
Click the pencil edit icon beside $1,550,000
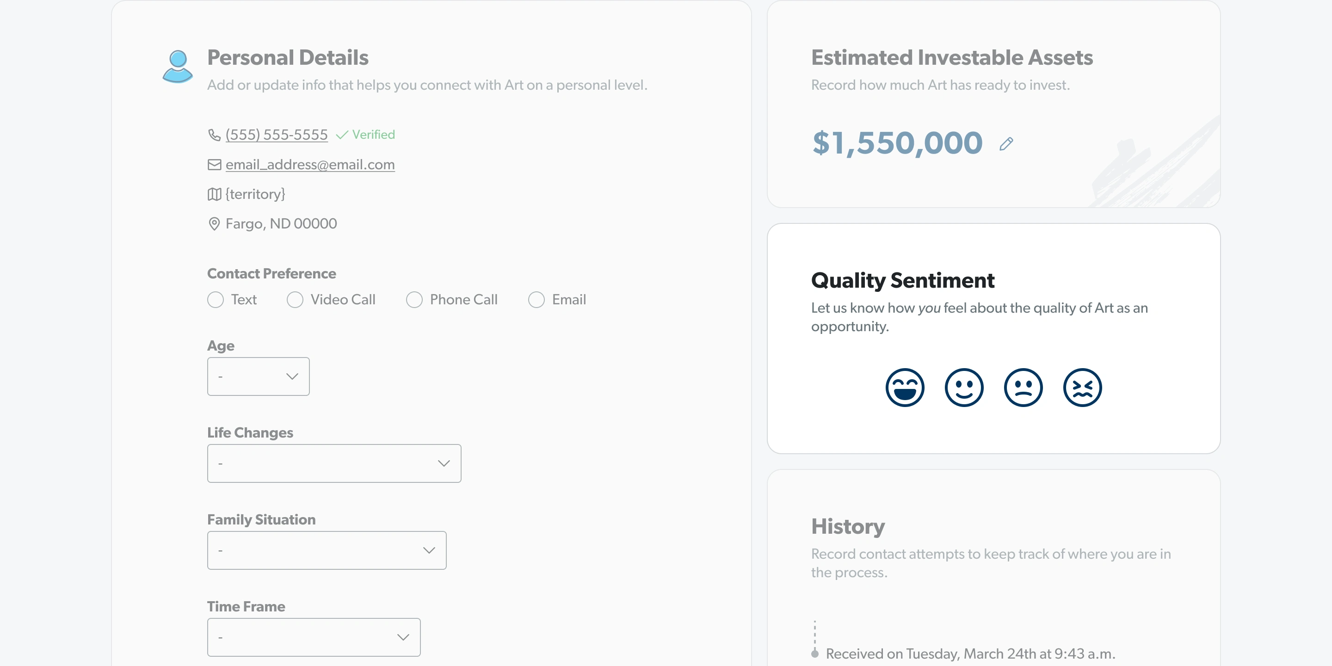coord(1006,144)
